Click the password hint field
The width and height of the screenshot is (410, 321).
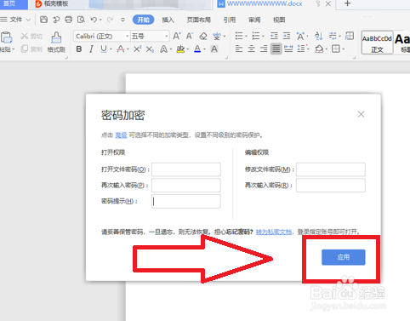tap(186, 201)
